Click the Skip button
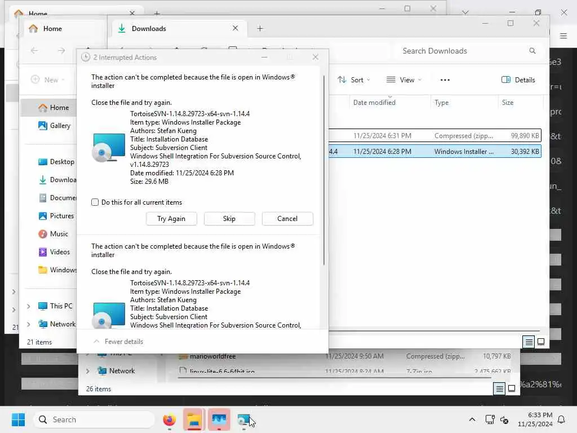Image resolution: width=577 pixels, height=433 pixels. pos(229,219)
